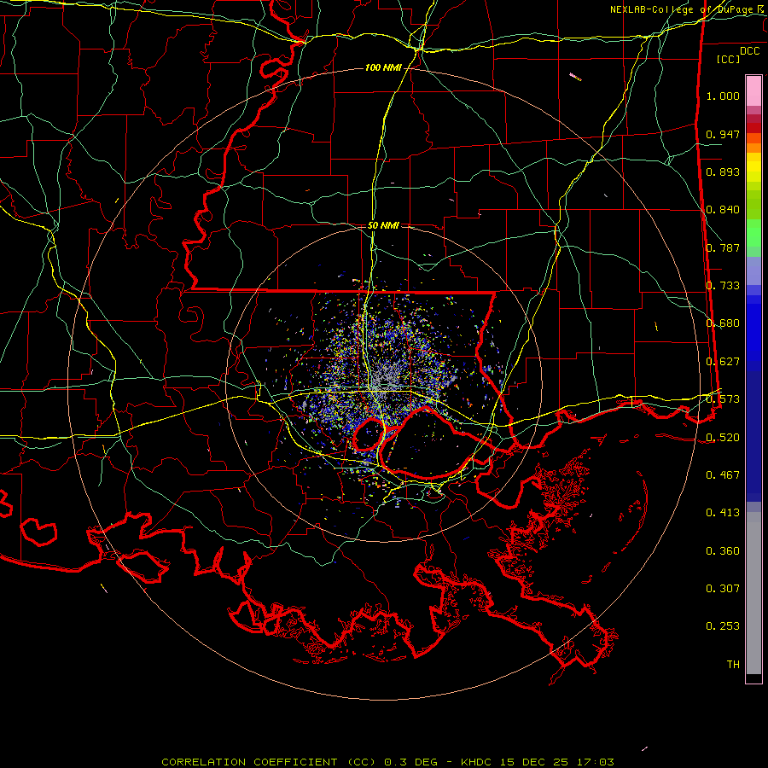Click the pink segment of the color bar
The height and width of the screenshot is (768, 768).
click(753, 91)
